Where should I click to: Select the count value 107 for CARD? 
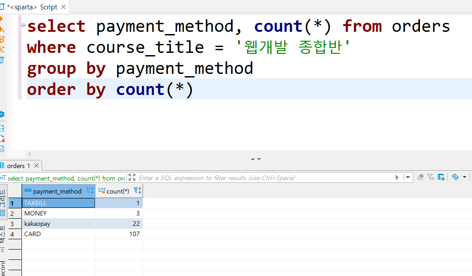(x=119, y=234)
